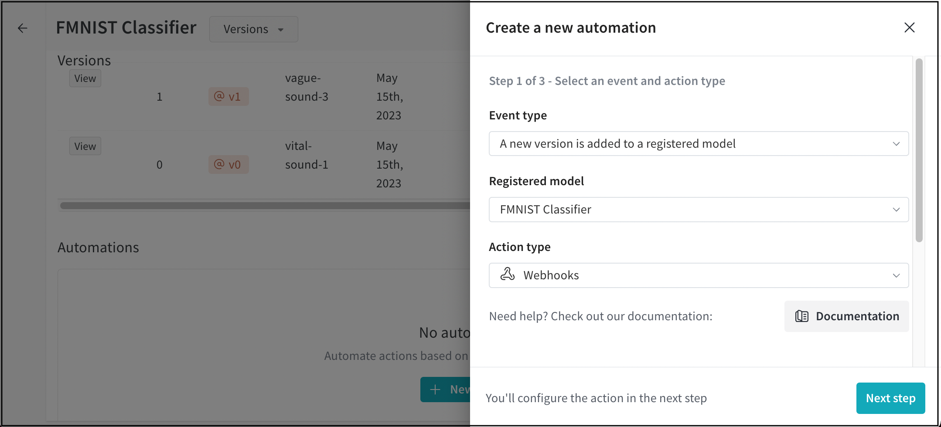This screenshot has height=427, width=941.
Task: Click the documentation book icon
Action: 801,316
